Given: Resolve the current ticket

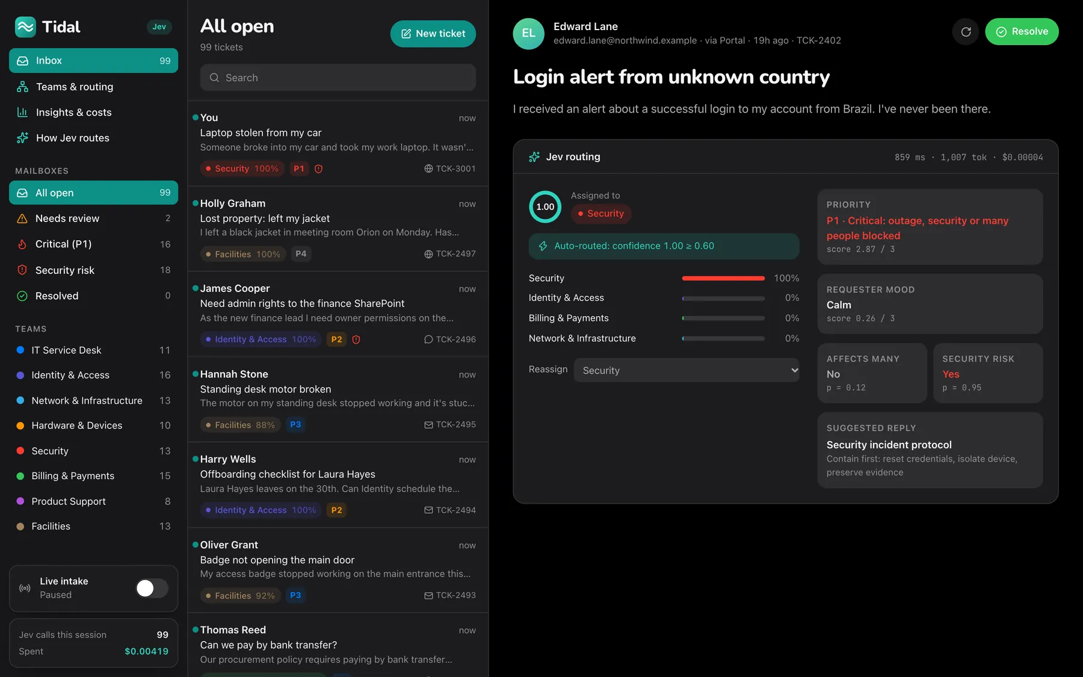Looking at the screenshot, I should (1022, 32).
